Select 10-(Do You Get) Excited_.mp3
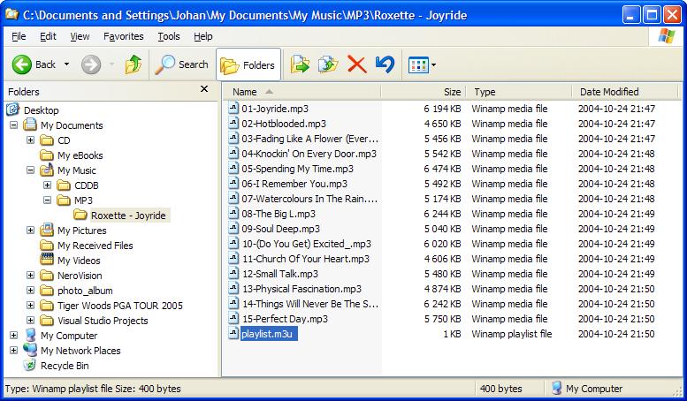 307,244
